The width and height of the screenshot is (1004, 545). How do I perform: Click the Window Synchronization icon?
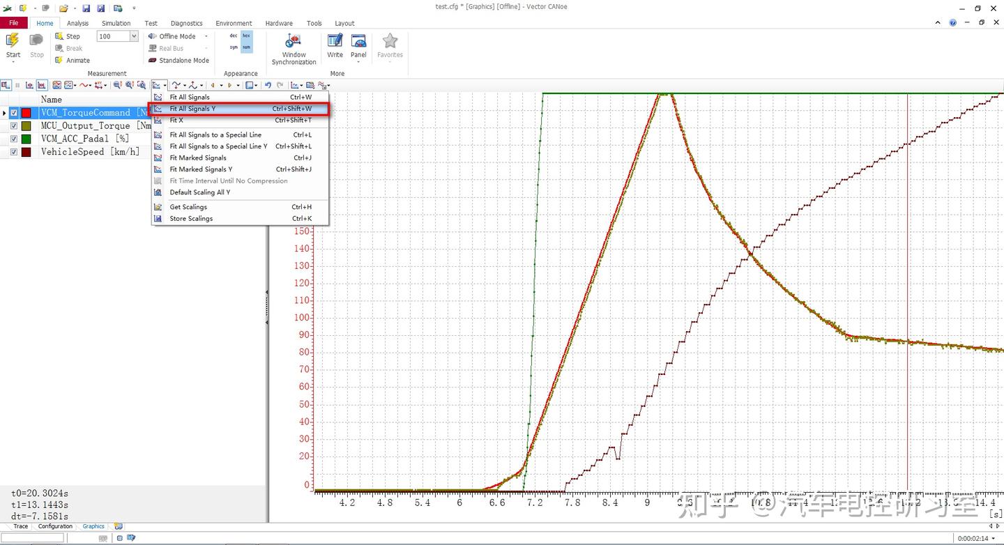click(x=294, y=41)
